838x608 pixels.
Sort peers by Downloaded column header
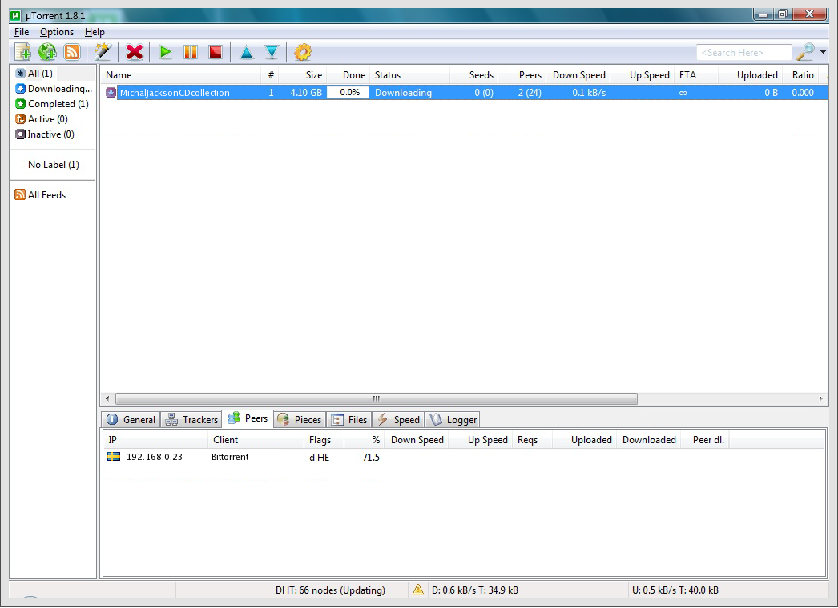click(x=649, y=439)
